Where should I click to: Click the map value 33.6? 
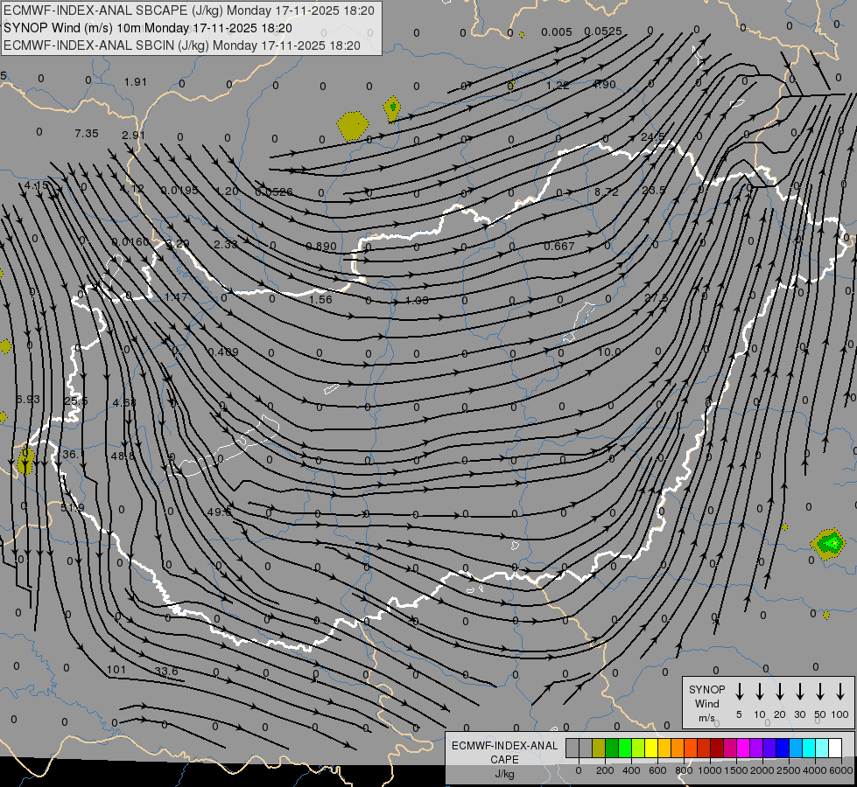pos(166,672)
